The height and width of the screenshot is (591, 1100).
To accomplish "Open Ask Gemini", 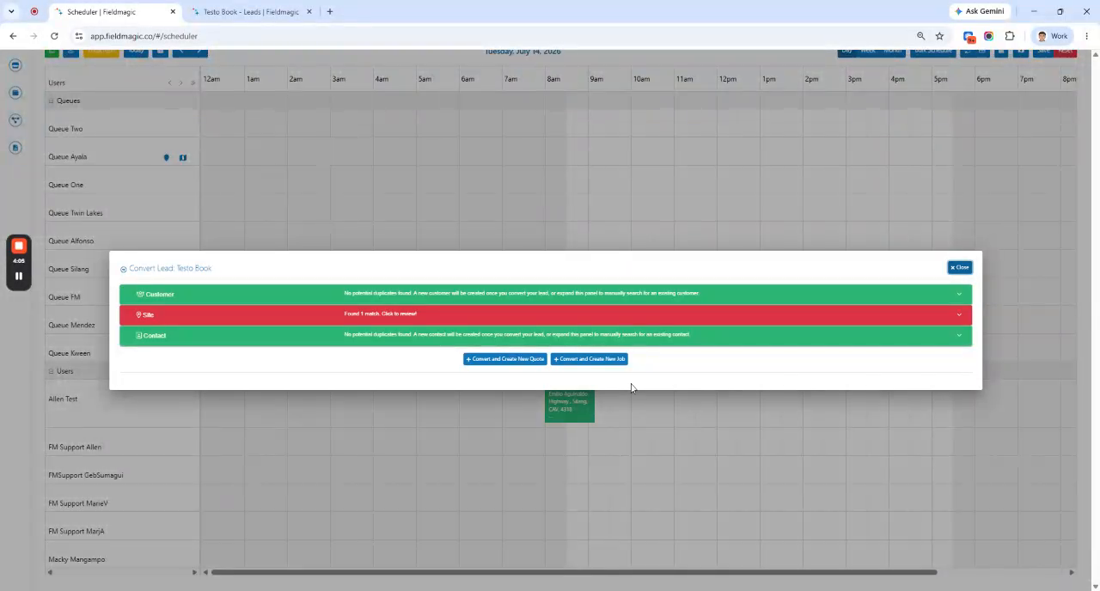I will (978, 11).
